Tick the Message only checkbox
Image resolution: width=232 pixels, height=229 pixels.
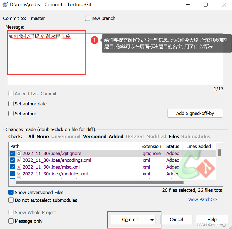coord(11,221)
